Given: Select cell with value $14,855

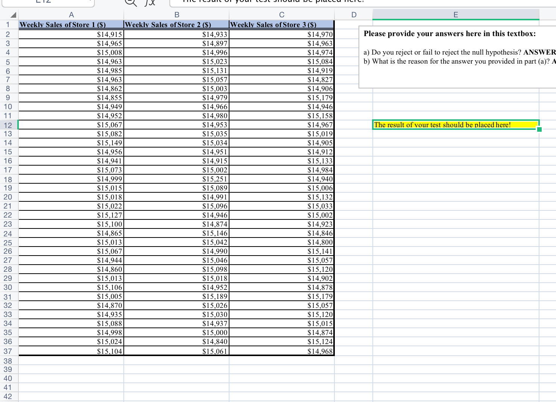Looking at the screenshot, I should pos(71,97).
